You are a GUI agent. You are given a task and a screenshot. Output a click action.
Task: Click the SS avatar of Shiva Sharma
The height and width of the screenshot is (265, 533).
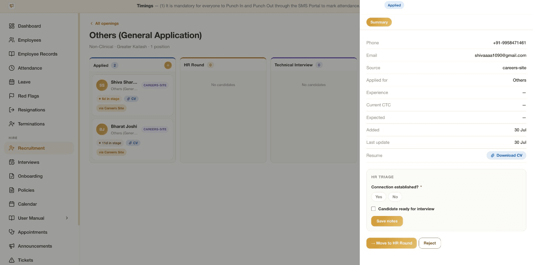point(102,85)
